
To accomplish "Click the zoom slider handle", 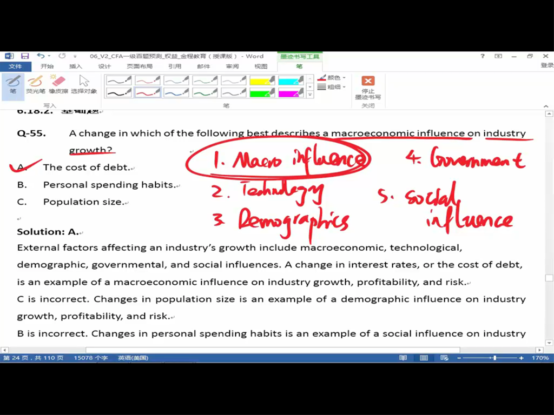I will pos(494,358).
